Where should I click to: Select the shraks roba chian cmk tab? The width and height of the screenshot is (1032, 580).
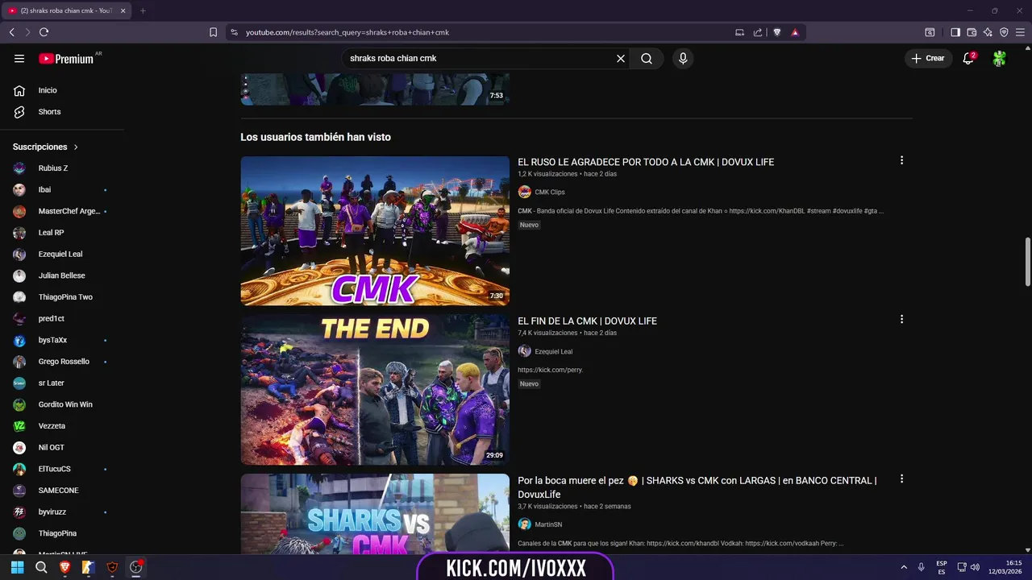tap(67, 10)
